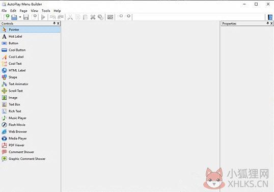Choose the Hot Label control
Screen dimensions: 274x192
(x=31, y=36)
